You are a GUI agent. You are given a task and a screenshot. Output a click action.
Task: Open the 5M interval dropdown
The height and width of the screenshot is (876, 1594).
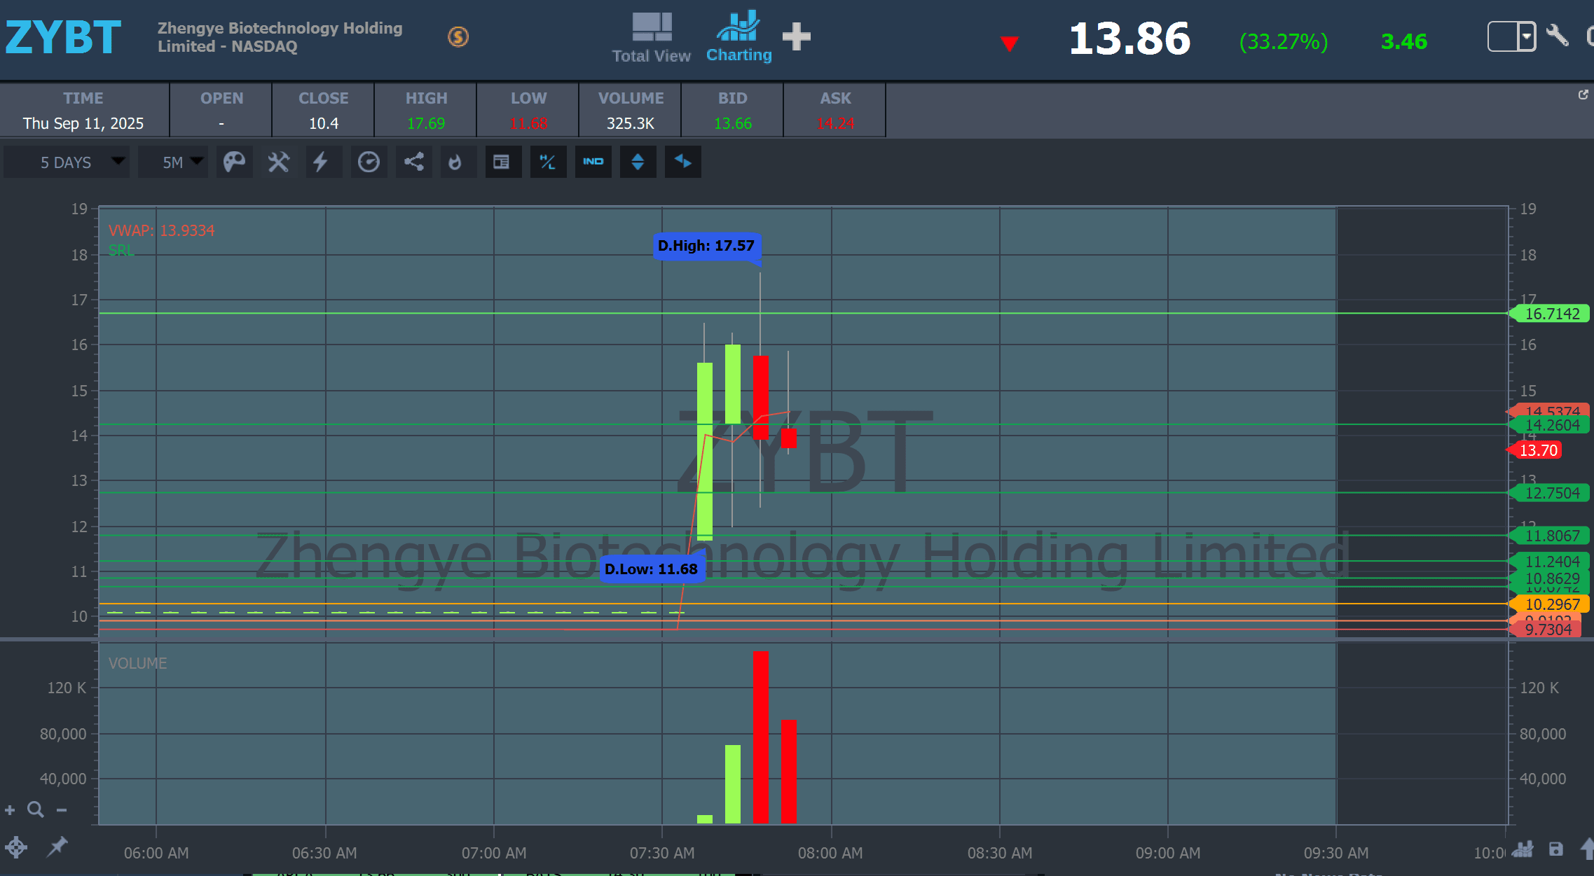tap(174, 162)
